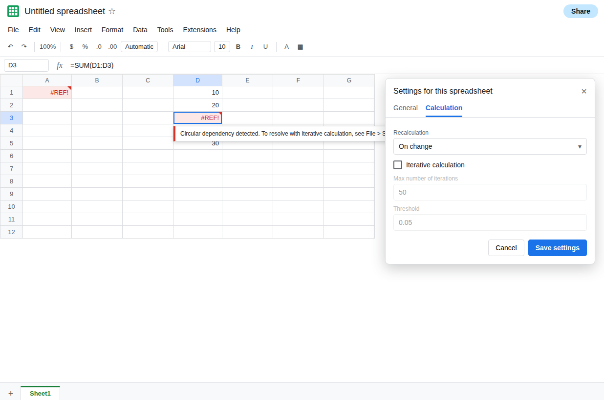Click the Share button
Viewport: 604px width, 400px height.
click(581, 11)
